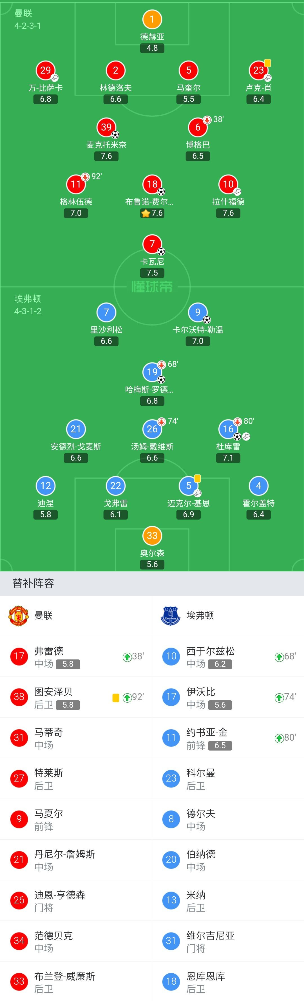Tap Luke Shaw's yellow card marker
This screenshot has height=1001, width=304.
(x=268, y=63)
